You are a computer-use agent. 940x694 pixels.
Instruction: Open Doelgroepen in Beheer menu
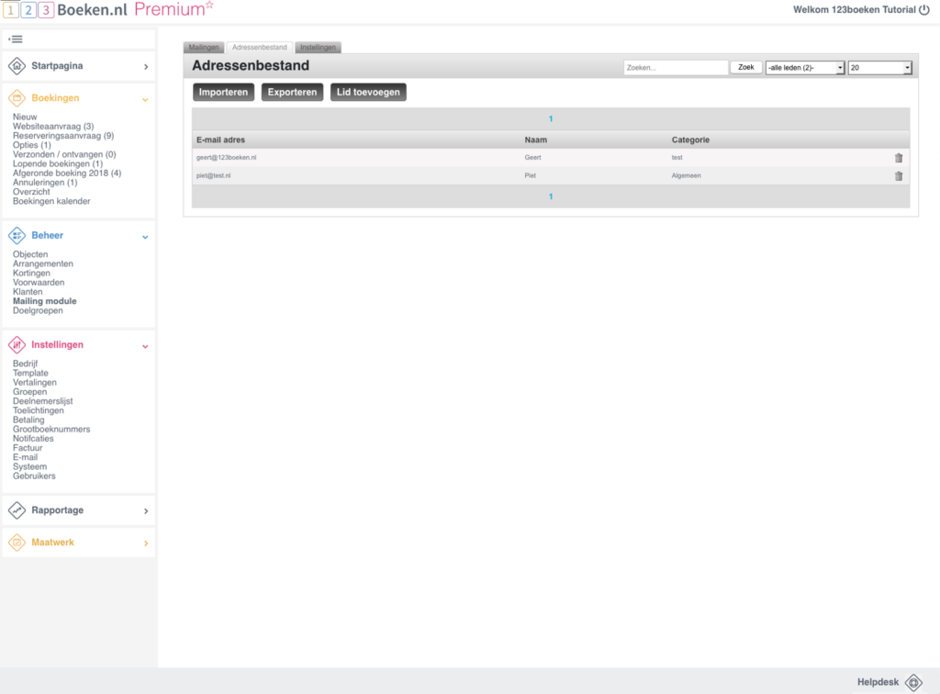(x=38, y=310)
